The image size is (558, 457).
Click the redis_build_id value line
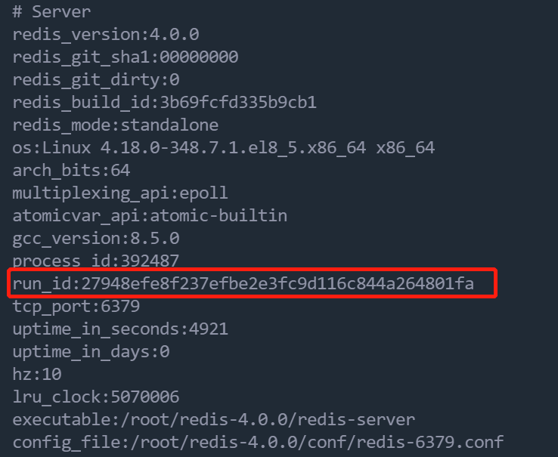pyautogui.click(x=164, y=103)
